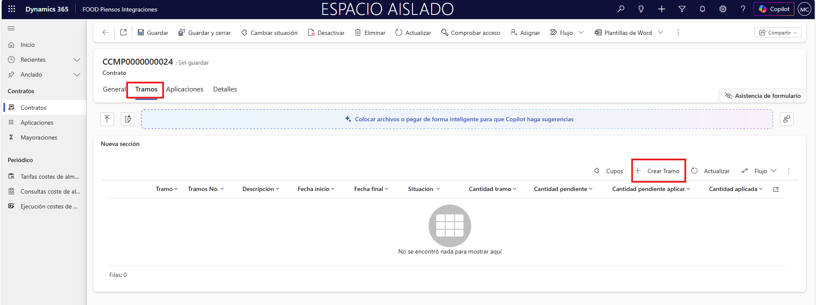Open Mayoraciones in the sidebar
The height and width of the screenshot is (305, 816).
point(39,137)
